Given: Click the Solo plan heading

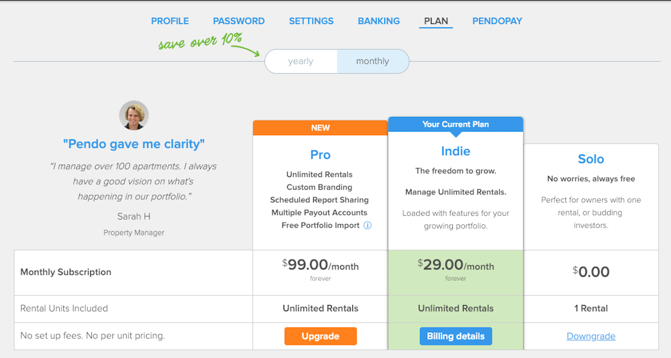Looking at the screenshot, I should click(591, 159).
